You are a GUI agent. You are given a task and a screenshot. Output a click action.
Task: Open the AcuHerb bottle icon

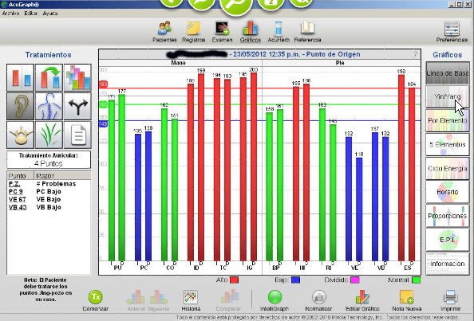(278, 29)
